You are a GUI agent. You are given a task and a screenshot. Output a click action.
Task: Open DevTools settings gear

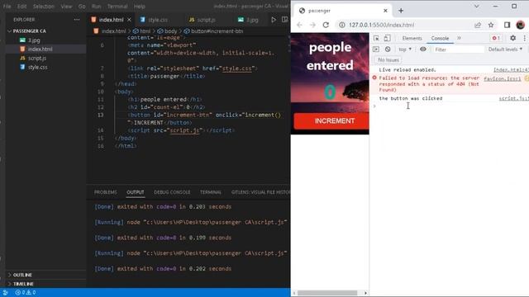click(512, 38)
